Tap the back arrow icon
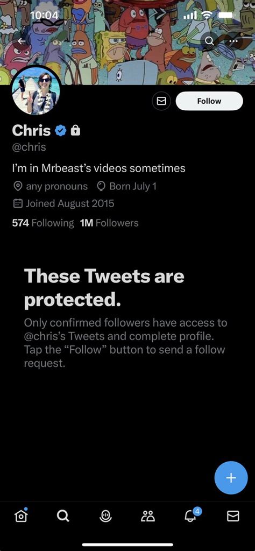The width and height of the screenshot is (255, 551). (22, 41)
